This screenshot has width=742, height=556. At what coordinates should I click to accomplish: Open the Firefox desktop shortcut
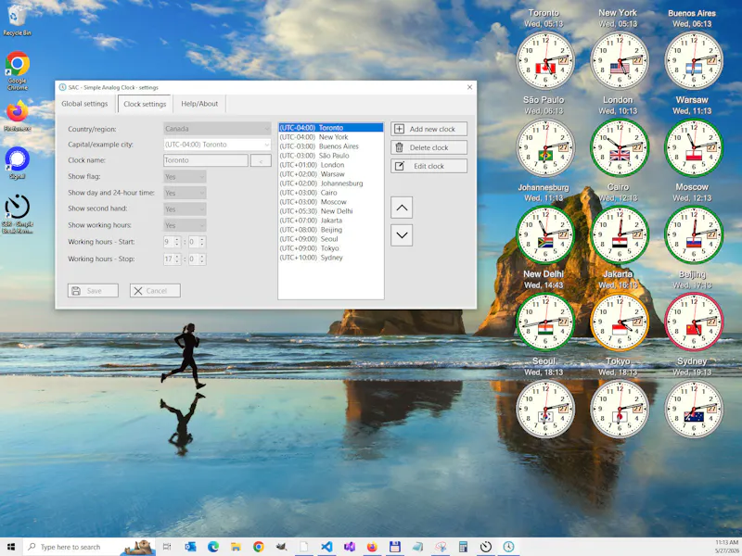tap(17, 116)
